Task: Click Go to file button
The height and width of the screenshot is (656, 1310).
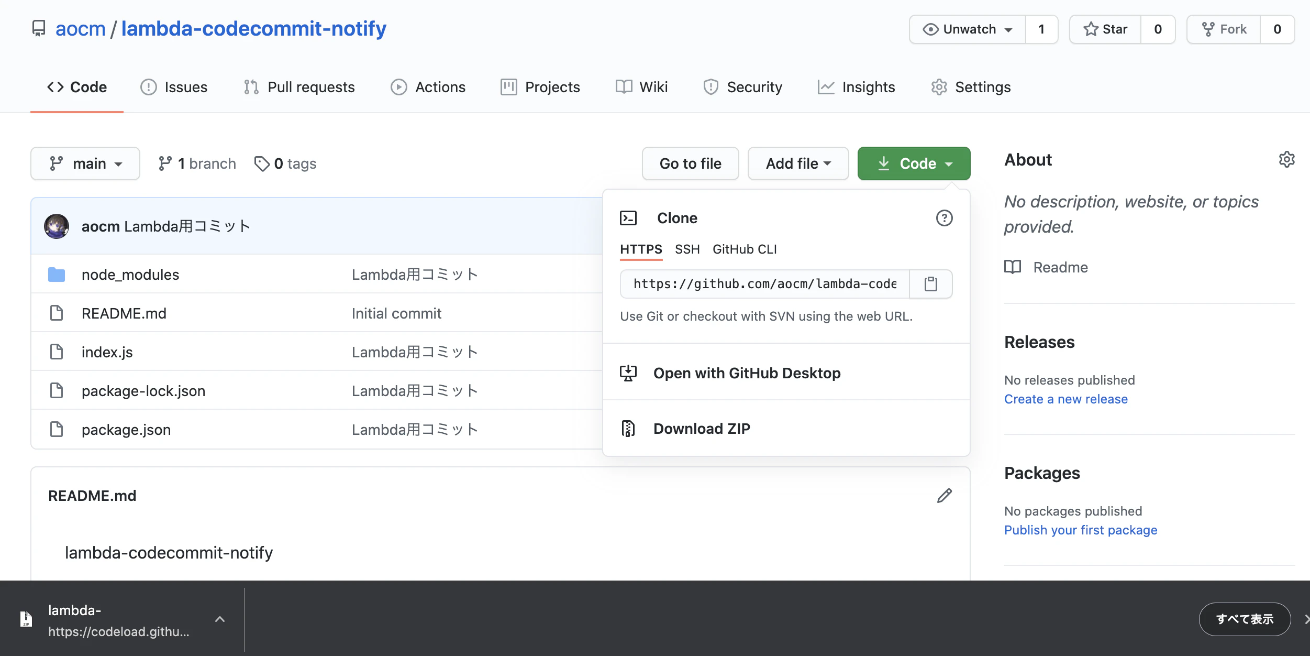Action: [691, 163]
